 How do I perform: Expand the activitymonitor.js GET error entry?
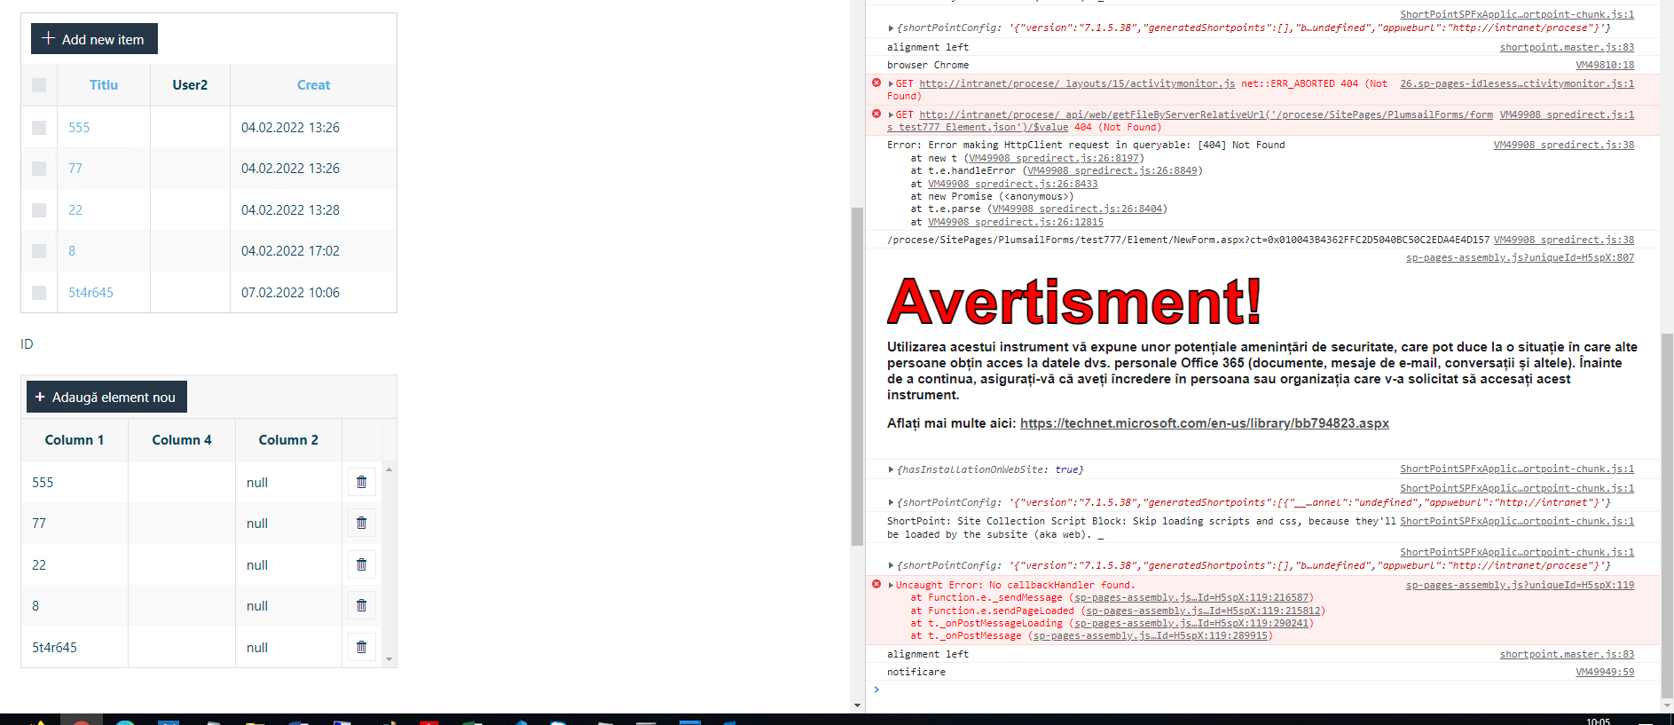click(x=891, y=84)
